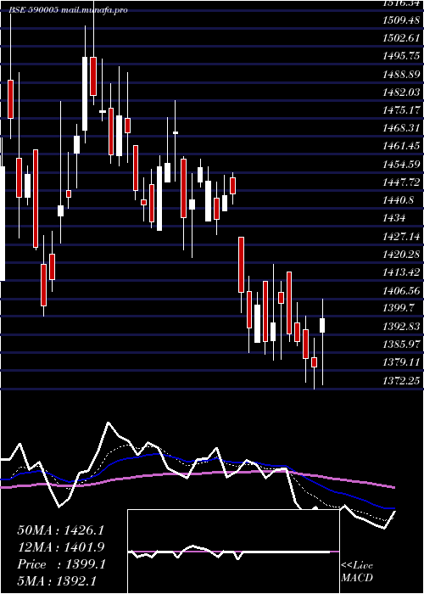Select the 1475.17 price axis label
Image resolution: width=424 pixels, height=594 pixels.
point(401,110)
